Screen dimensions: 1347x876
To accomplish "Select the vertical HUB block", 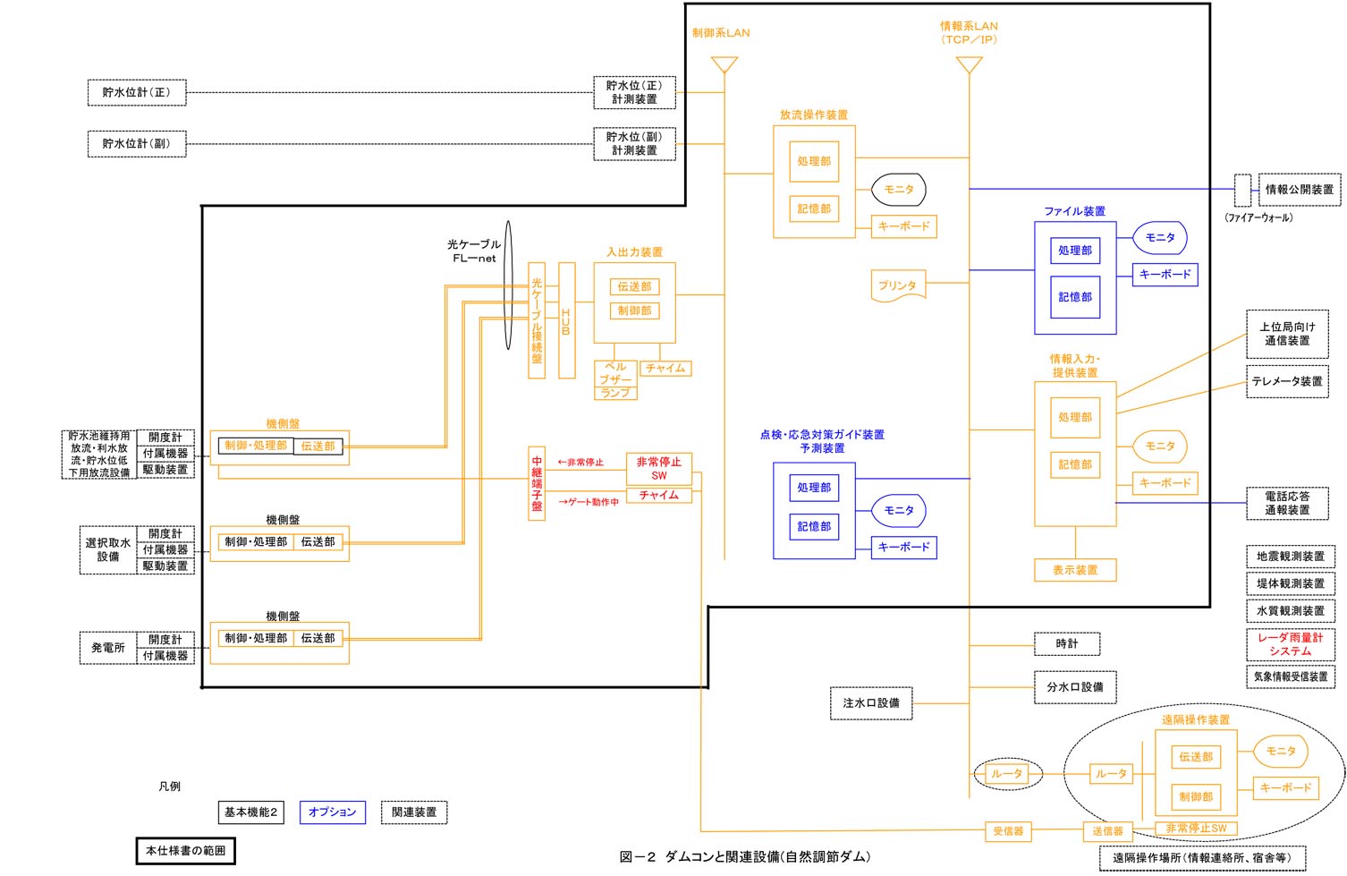I will [x=566, y=320].
